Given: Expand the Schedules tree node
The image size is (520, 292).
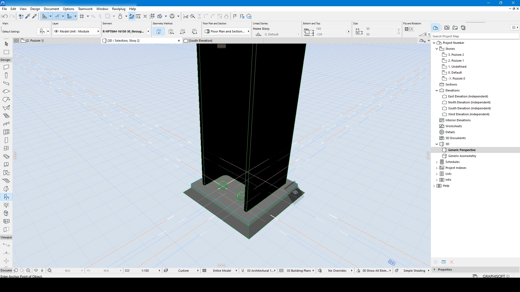Looking at the screenshot, I should pyautogui.click(x=437, y=162).
